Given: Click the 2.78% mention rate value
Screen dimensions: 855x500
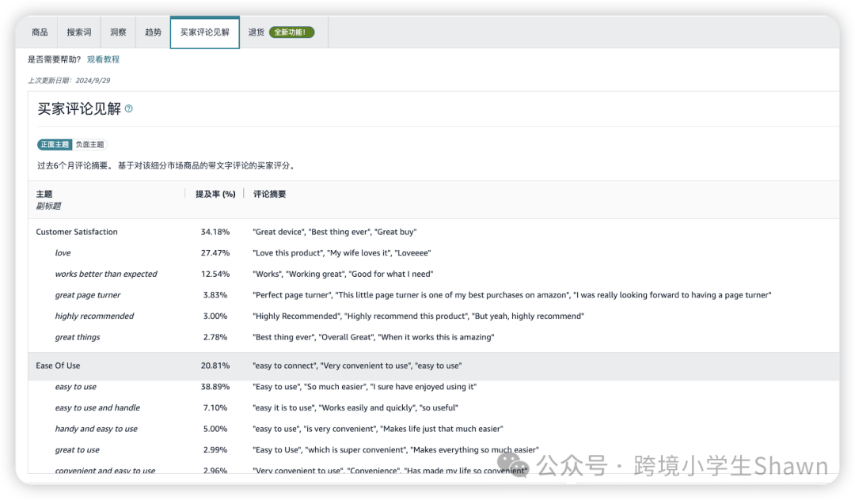Looking at the screenshot, I should click(x=215, y=337).
